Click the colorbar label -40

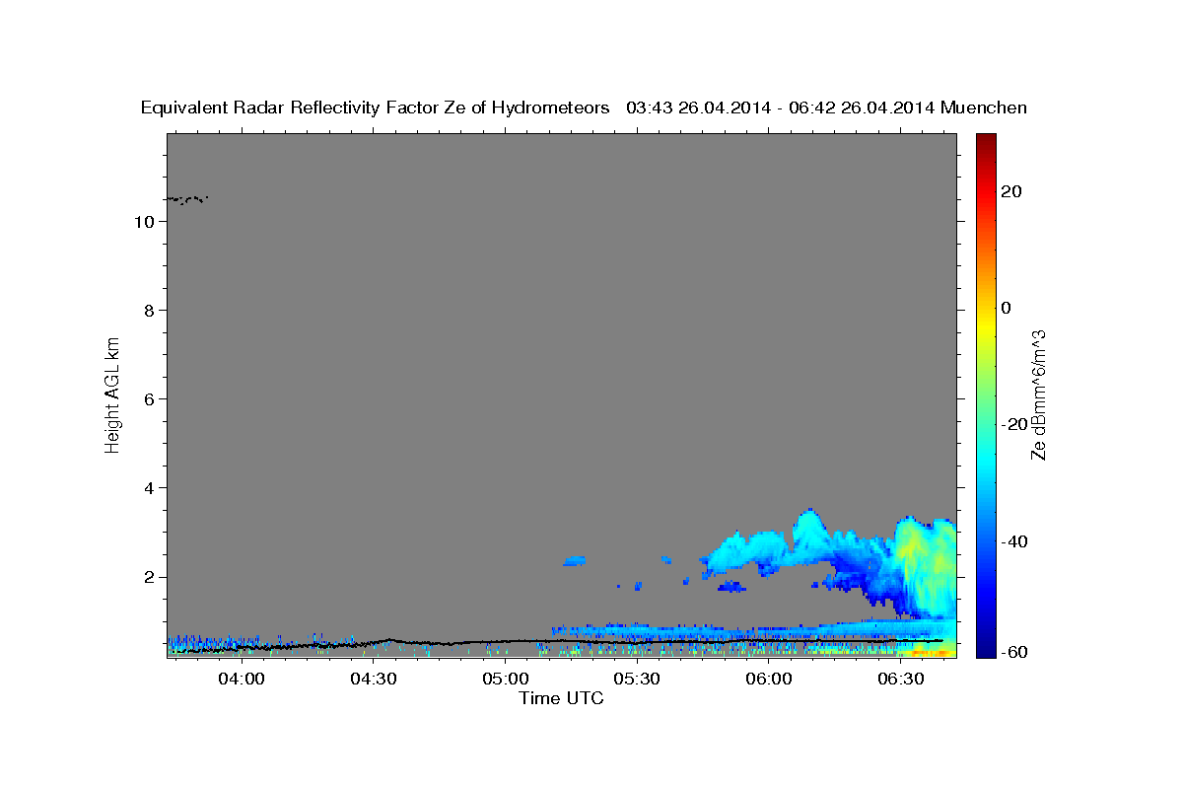[1015, 541]
